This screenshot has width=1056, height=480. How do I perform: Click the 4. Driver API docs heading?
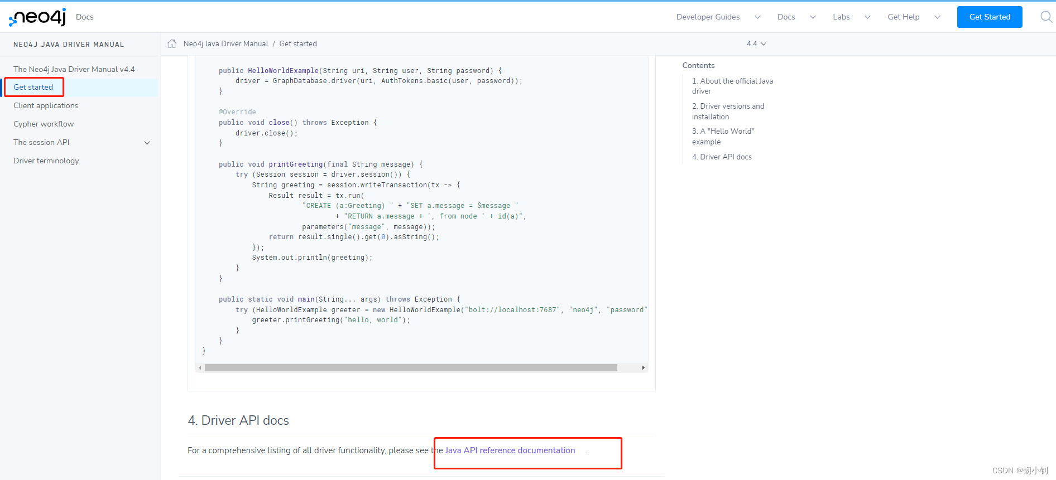238,420
